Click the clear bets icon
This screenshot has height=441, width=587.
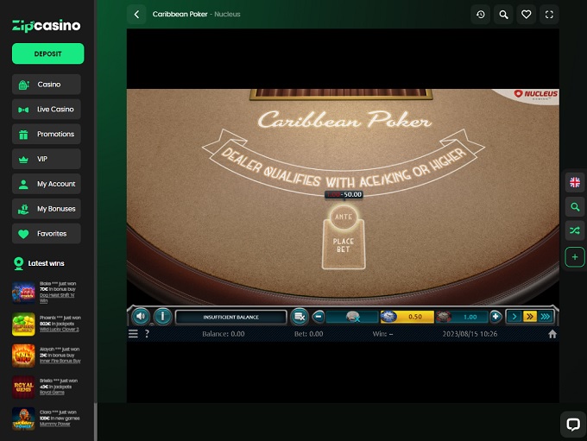[x=299, y=317]
